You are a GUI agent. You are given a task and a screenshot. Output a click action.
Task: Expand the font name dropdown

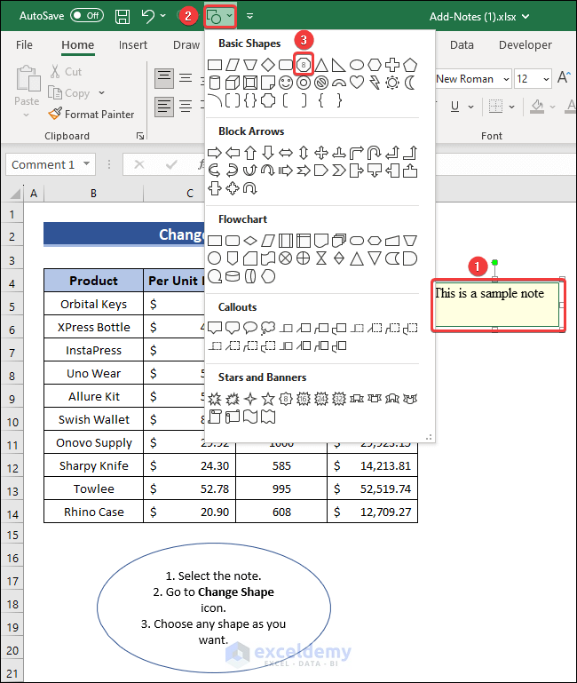[506, 79]
